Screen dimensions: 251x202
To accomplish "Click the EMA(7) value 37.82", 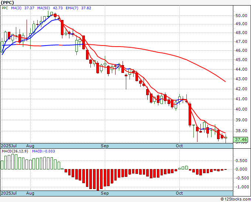I will click(86, 8).
